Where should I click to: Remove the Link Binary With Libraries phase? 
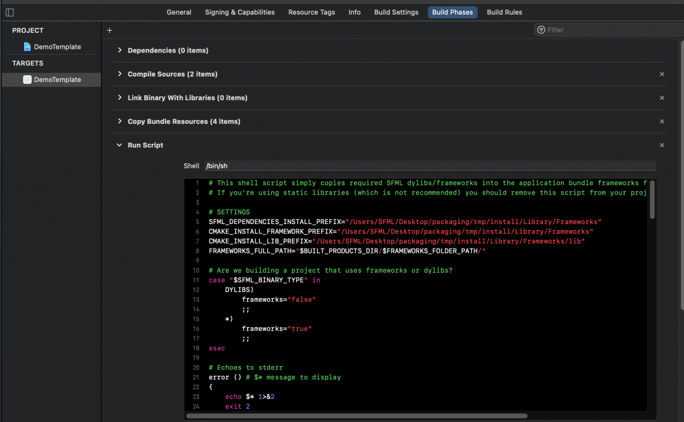[662, 98]
